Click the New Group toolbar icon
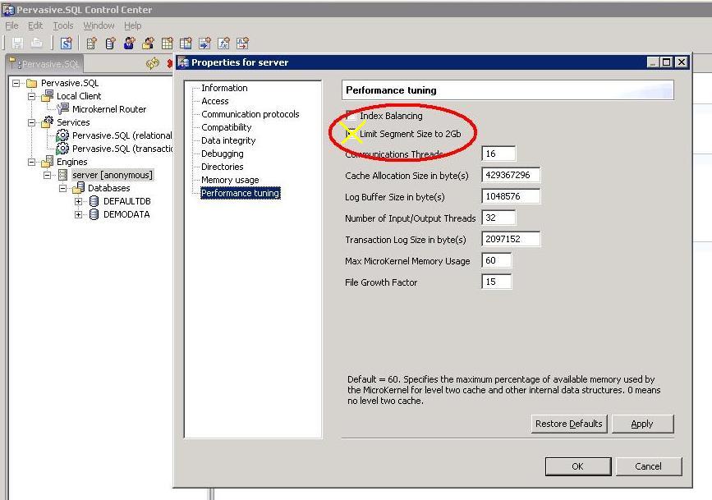Viewport: 712px width, 500px height. tap(148, 44)
